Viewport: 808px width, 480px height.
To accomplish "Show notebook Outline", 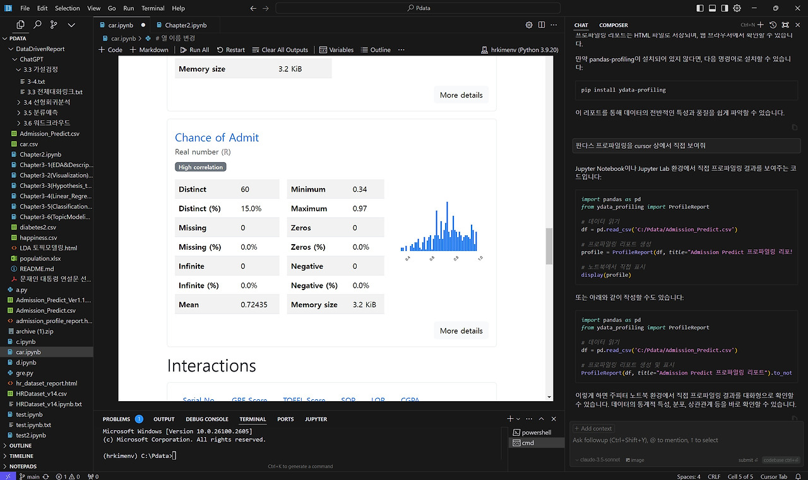I will 376,50.
